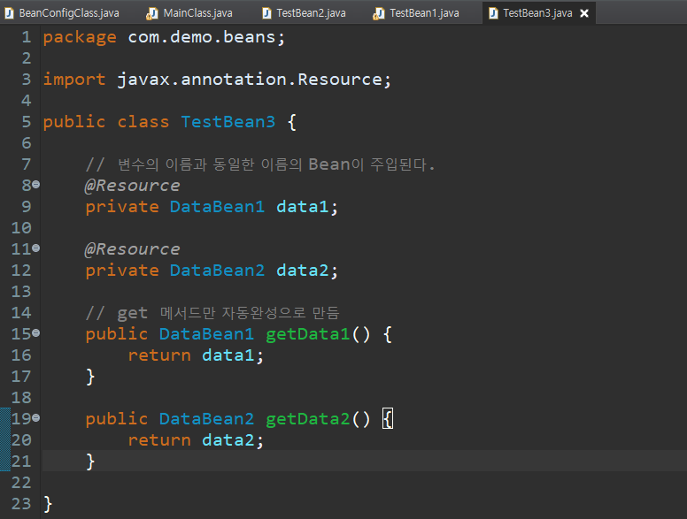The width and height of the screenshot is (687, 519).
Task: Click line number 23 in the gutter
Action: (x=21, y=504)
